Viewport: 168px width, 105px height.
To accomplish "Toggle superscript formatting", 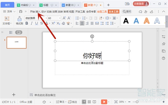I will pyautogui.click(x=53, y=23).
